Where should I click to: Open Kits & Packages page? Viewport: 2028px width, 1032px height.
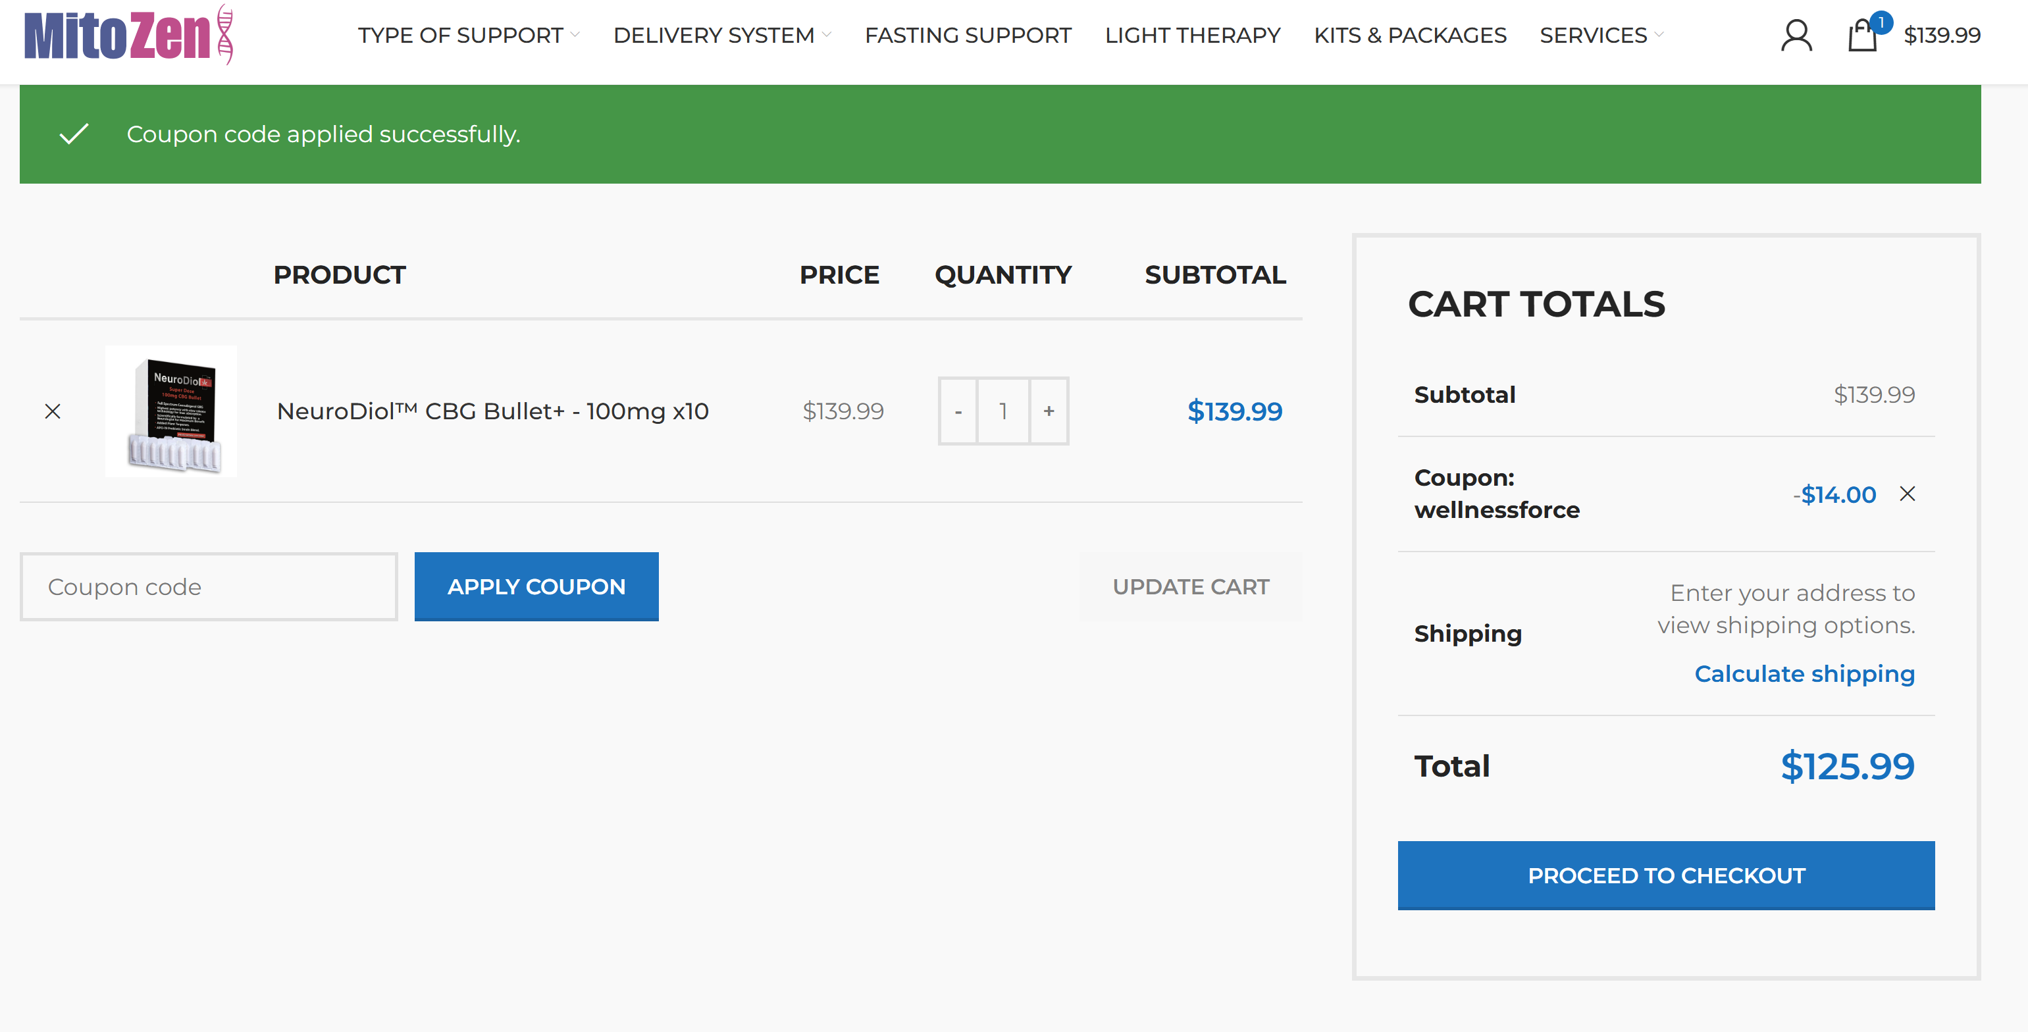1410,36
